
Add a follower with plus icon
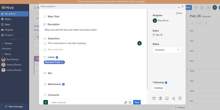point(166,83)
